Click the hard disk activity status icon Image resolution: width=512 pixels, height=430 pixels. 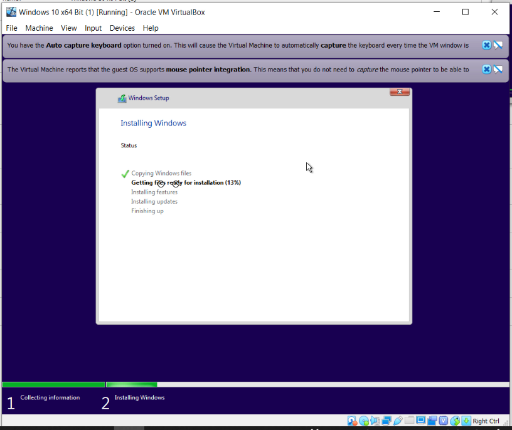tap(353, 421)
